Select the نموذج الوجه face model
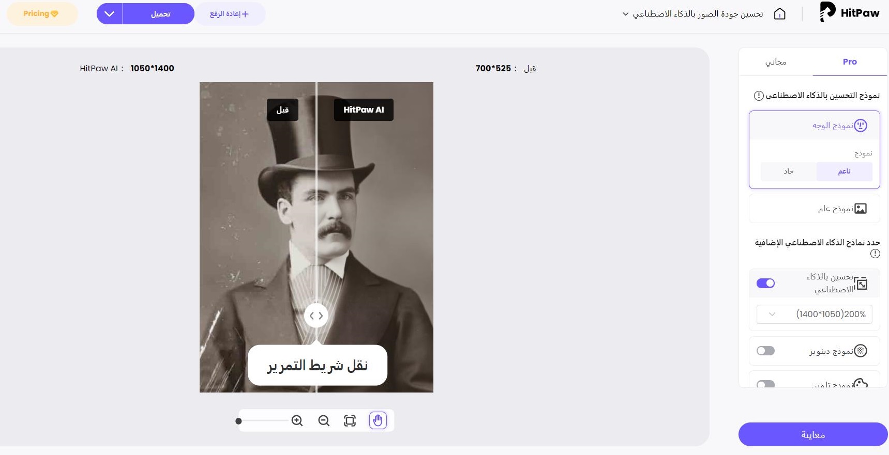This screenshot has height=455, width=889. 814,125
